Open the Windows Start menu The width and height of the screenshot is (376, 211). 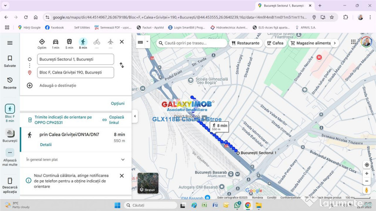[x=117, y=205]
